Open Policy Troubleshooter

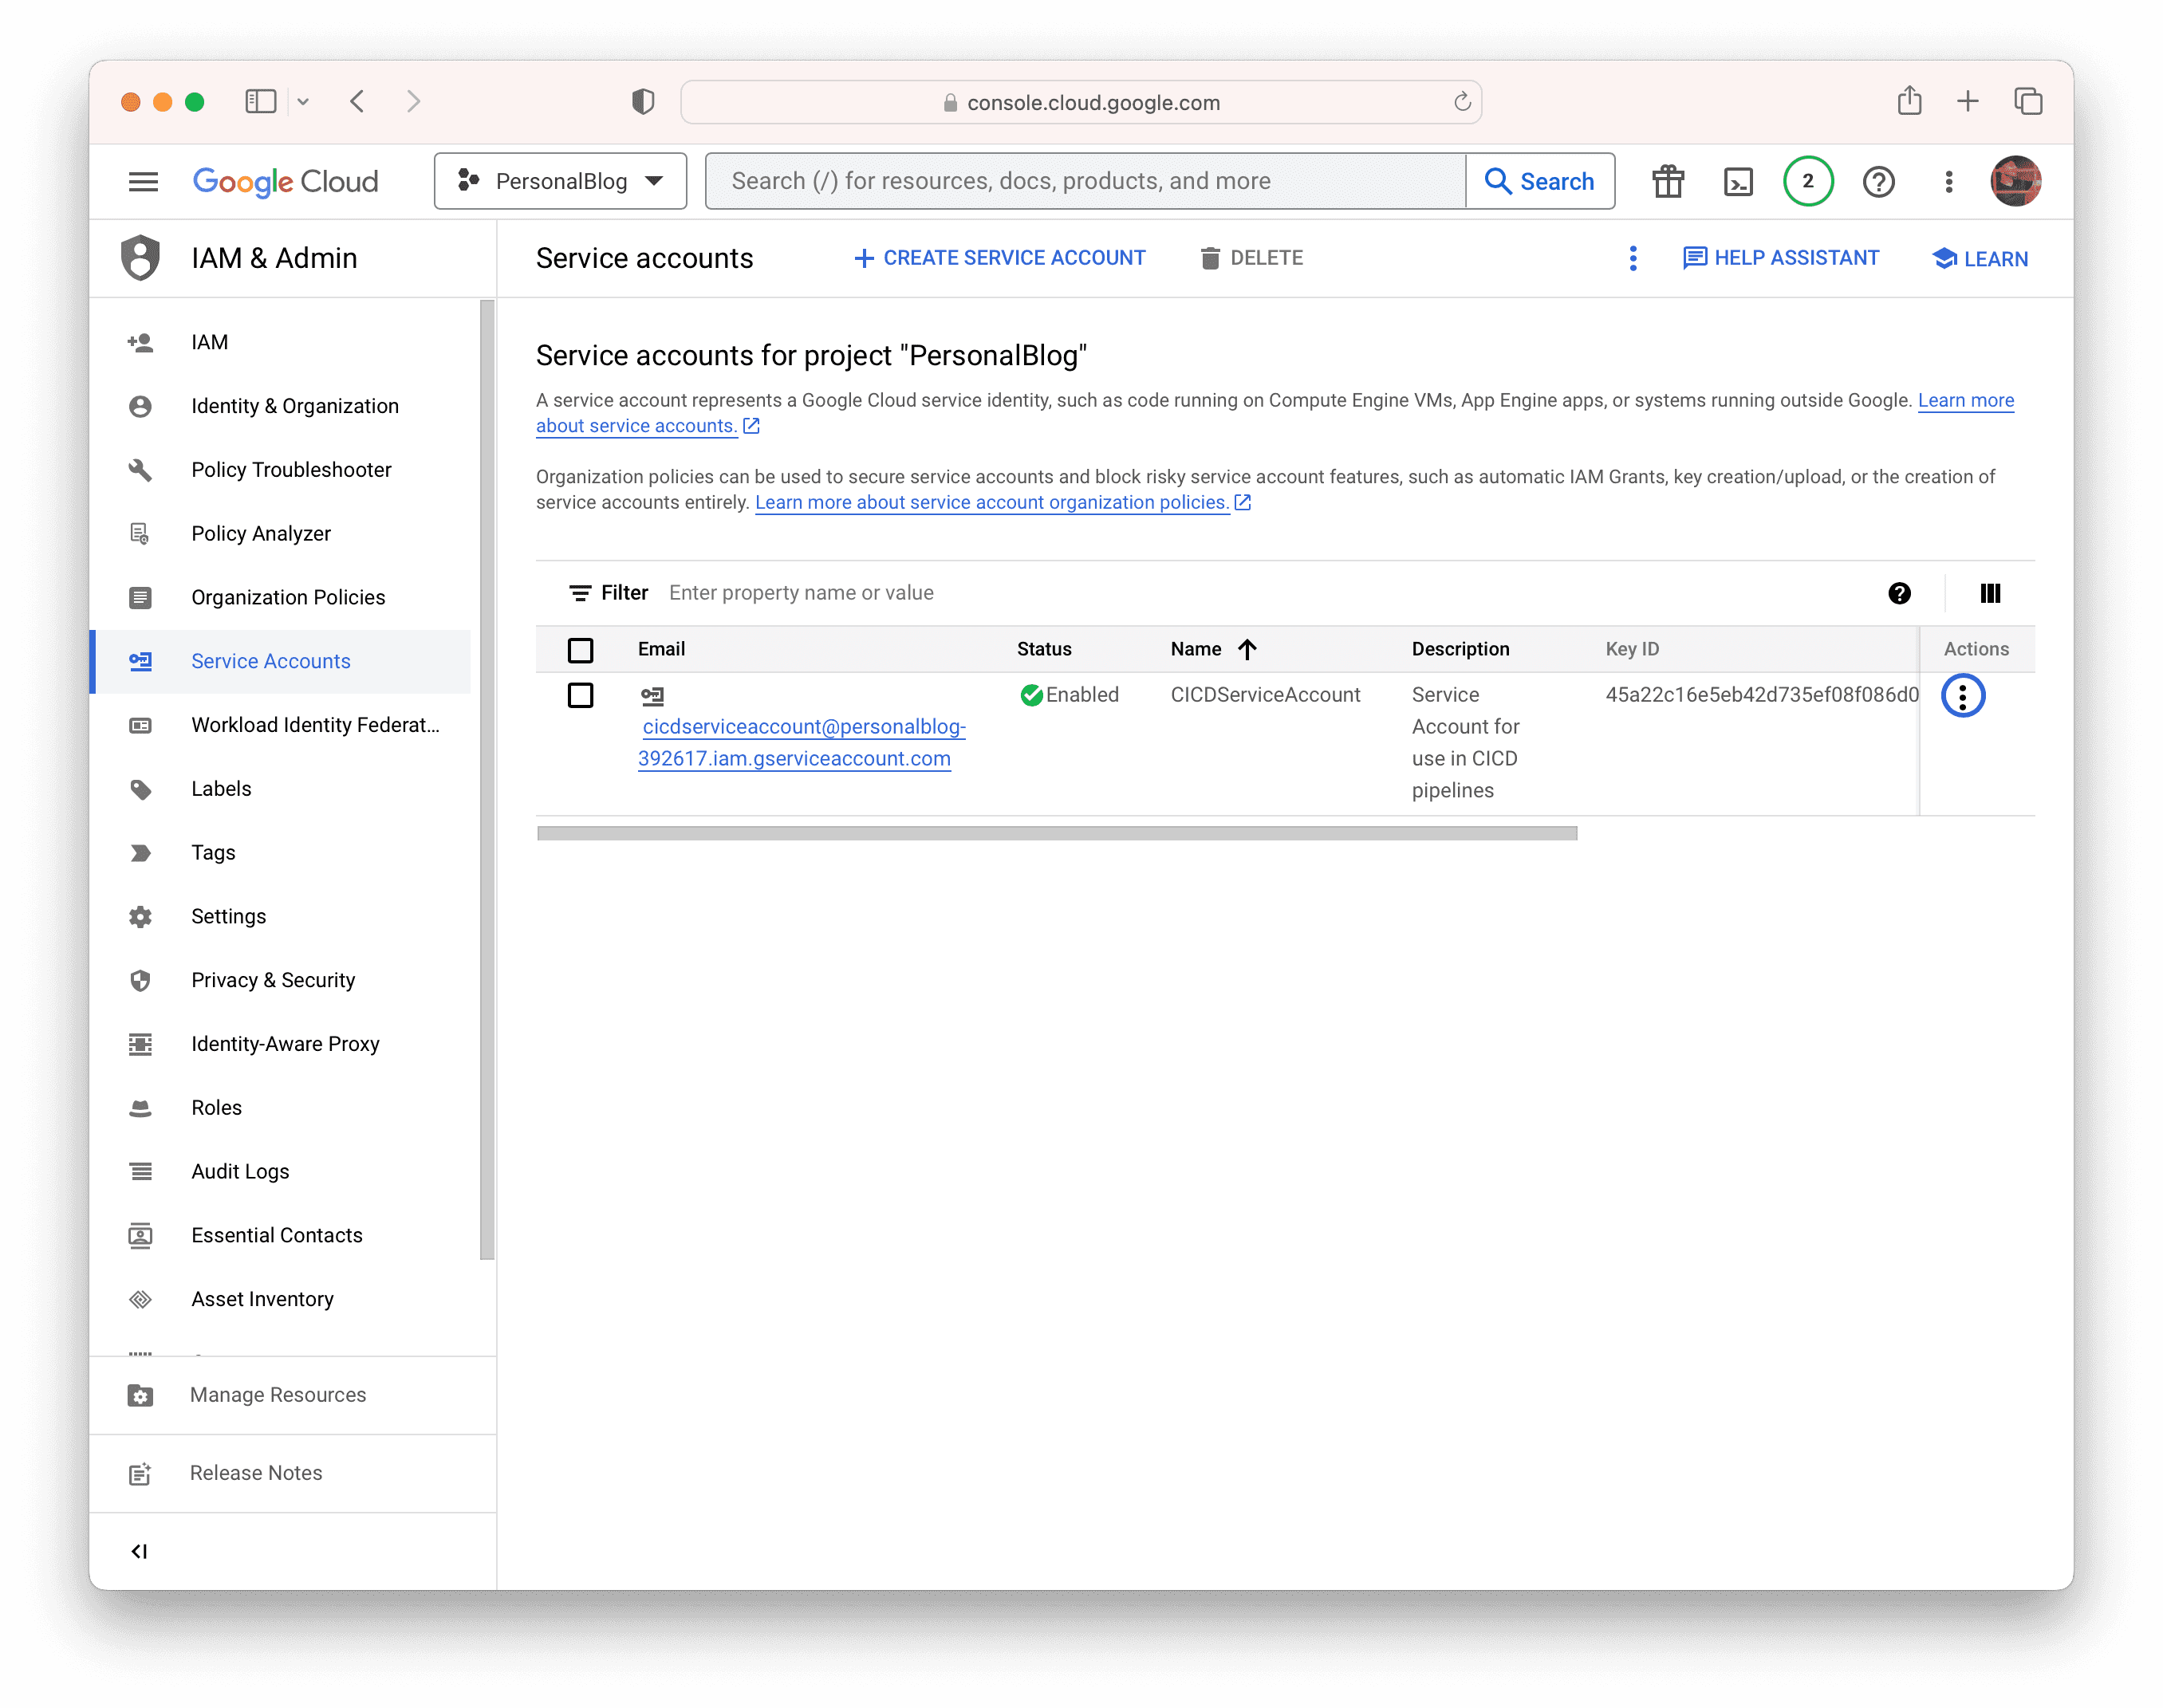click(280, 470)
